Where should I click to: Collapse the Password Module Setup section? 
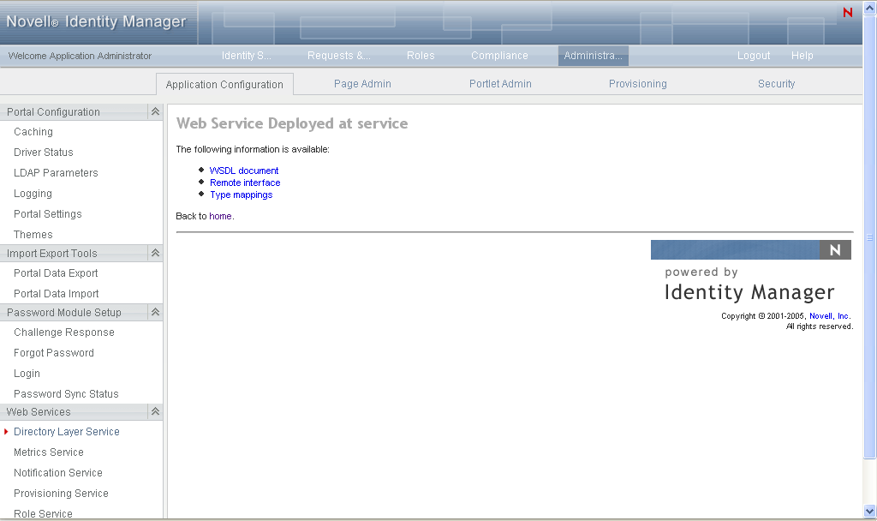pyautogui.click(x=155, y=312)
